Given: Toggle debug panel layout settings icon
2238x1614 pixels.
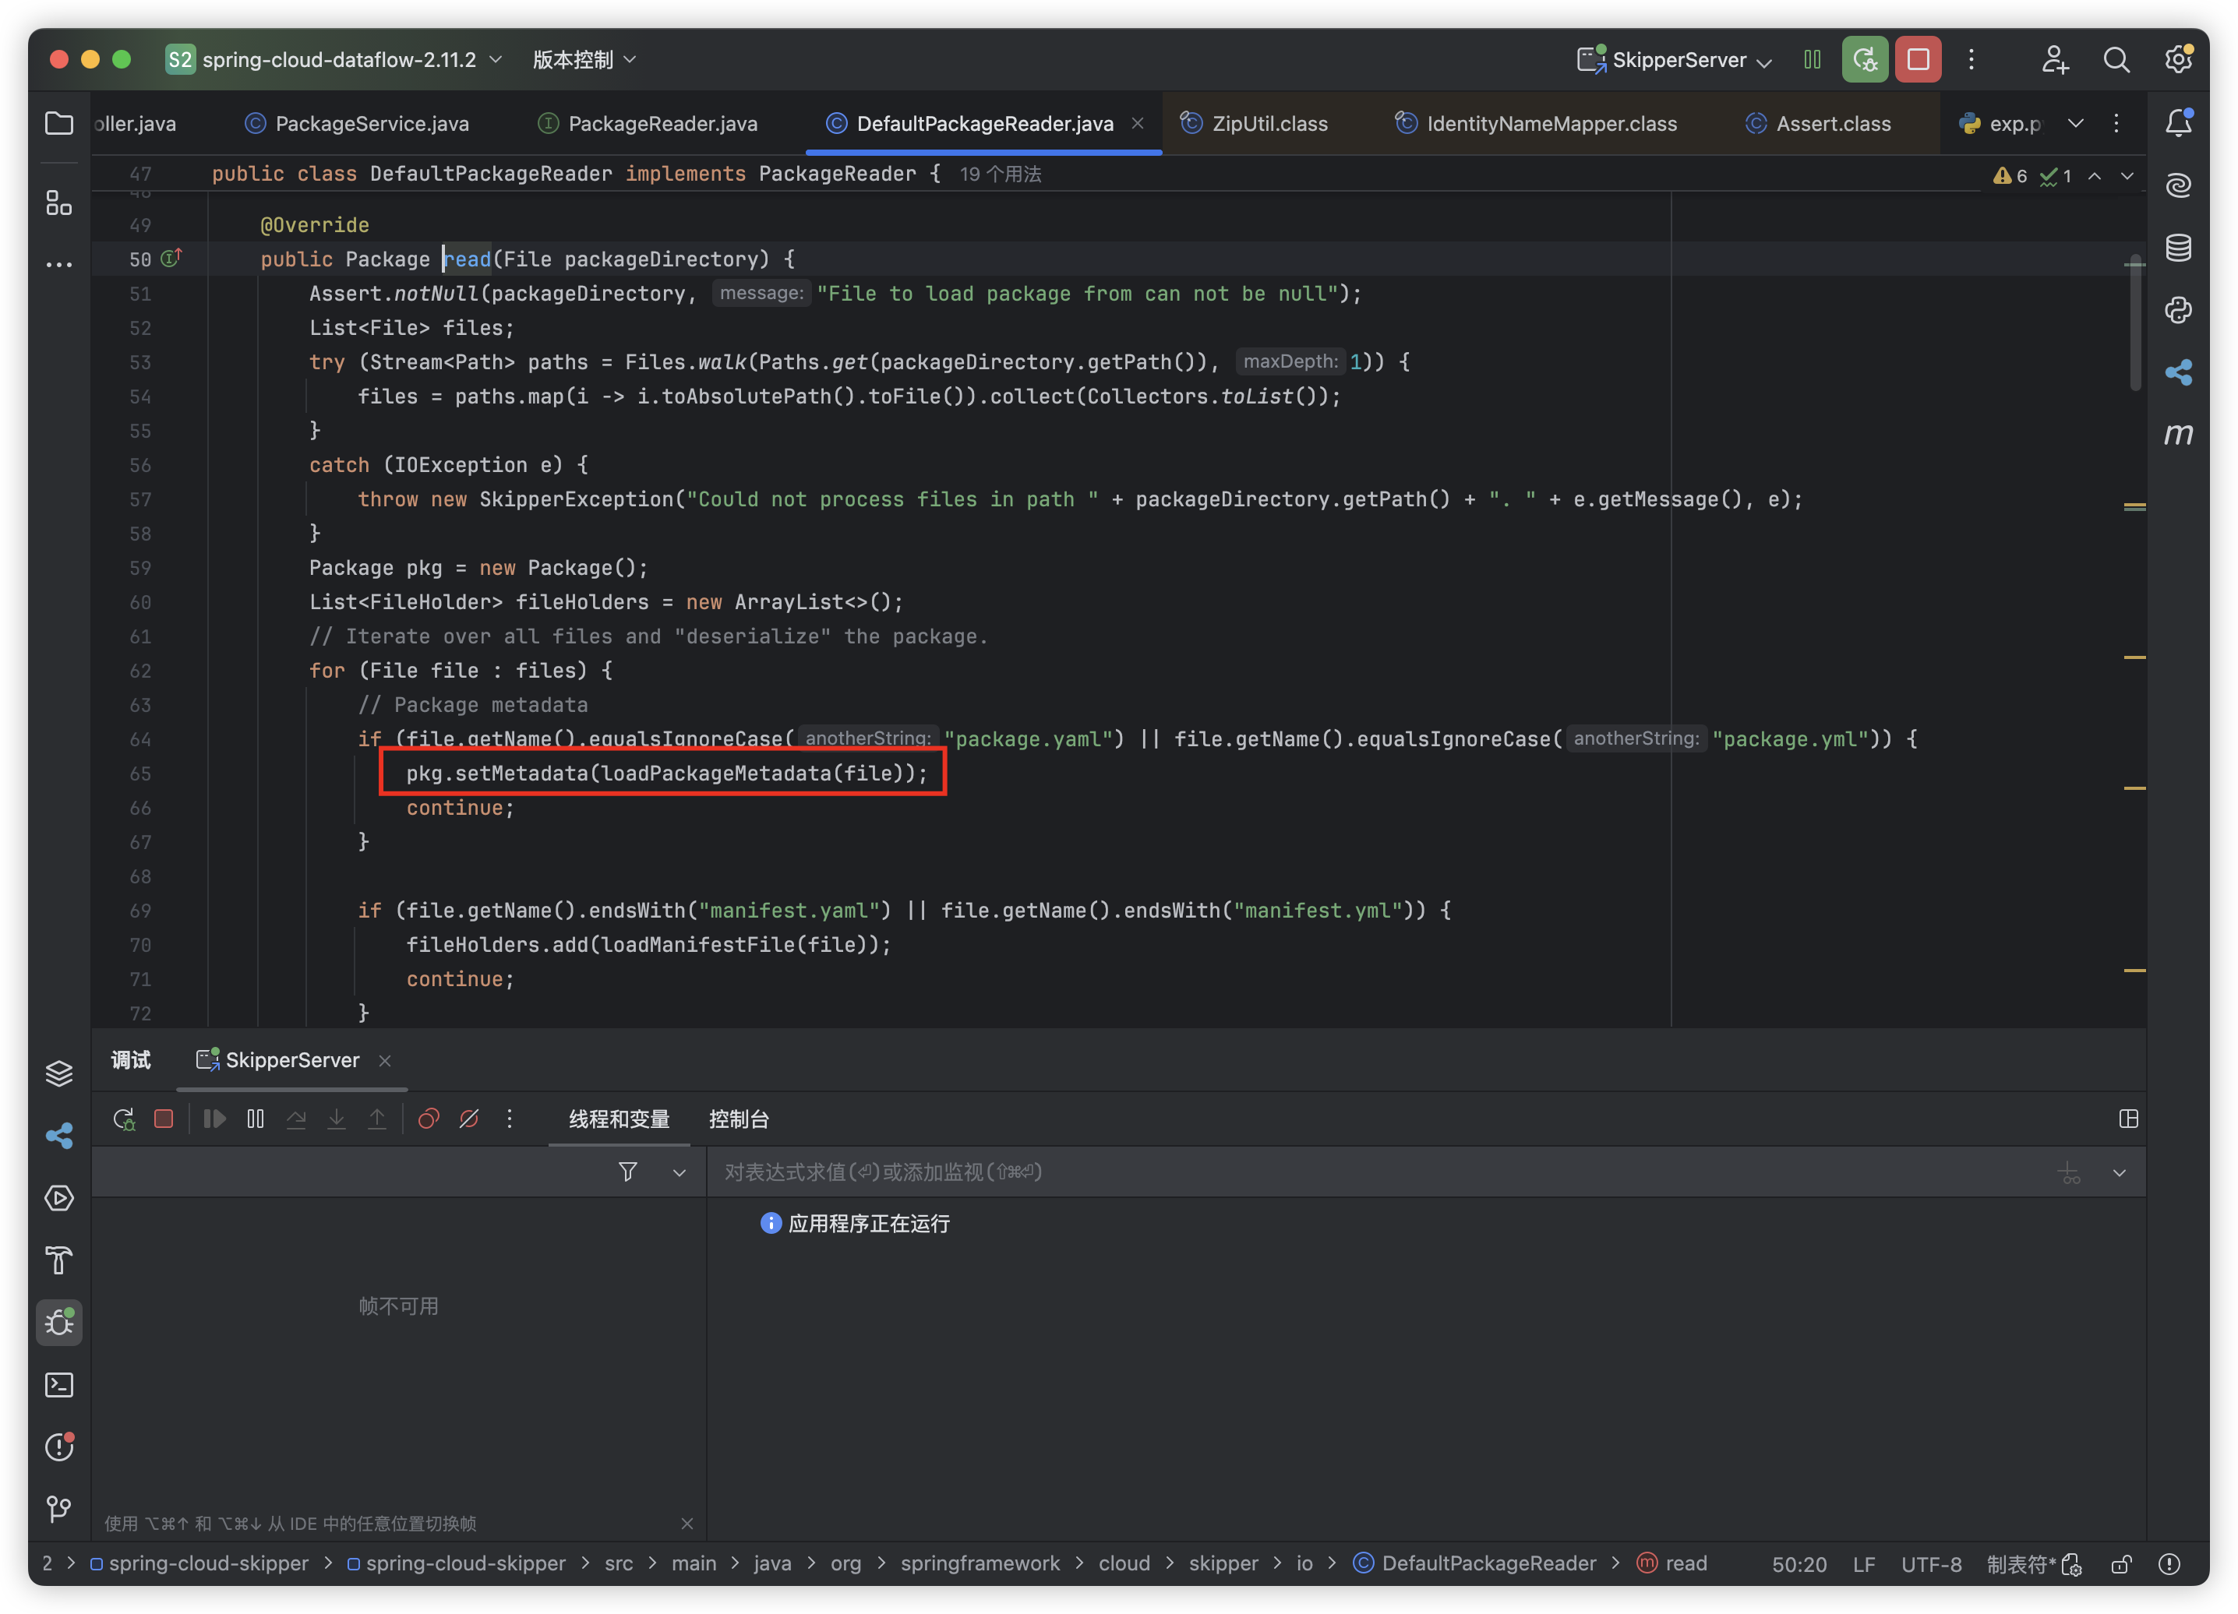Looking at the screenshot, I should (x=2128, y=1119).
